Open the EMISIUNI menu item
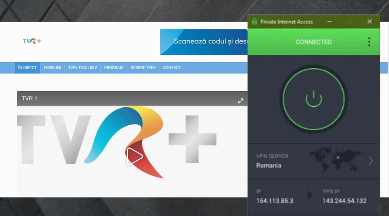Screen dimensions: 389x216 52,68
